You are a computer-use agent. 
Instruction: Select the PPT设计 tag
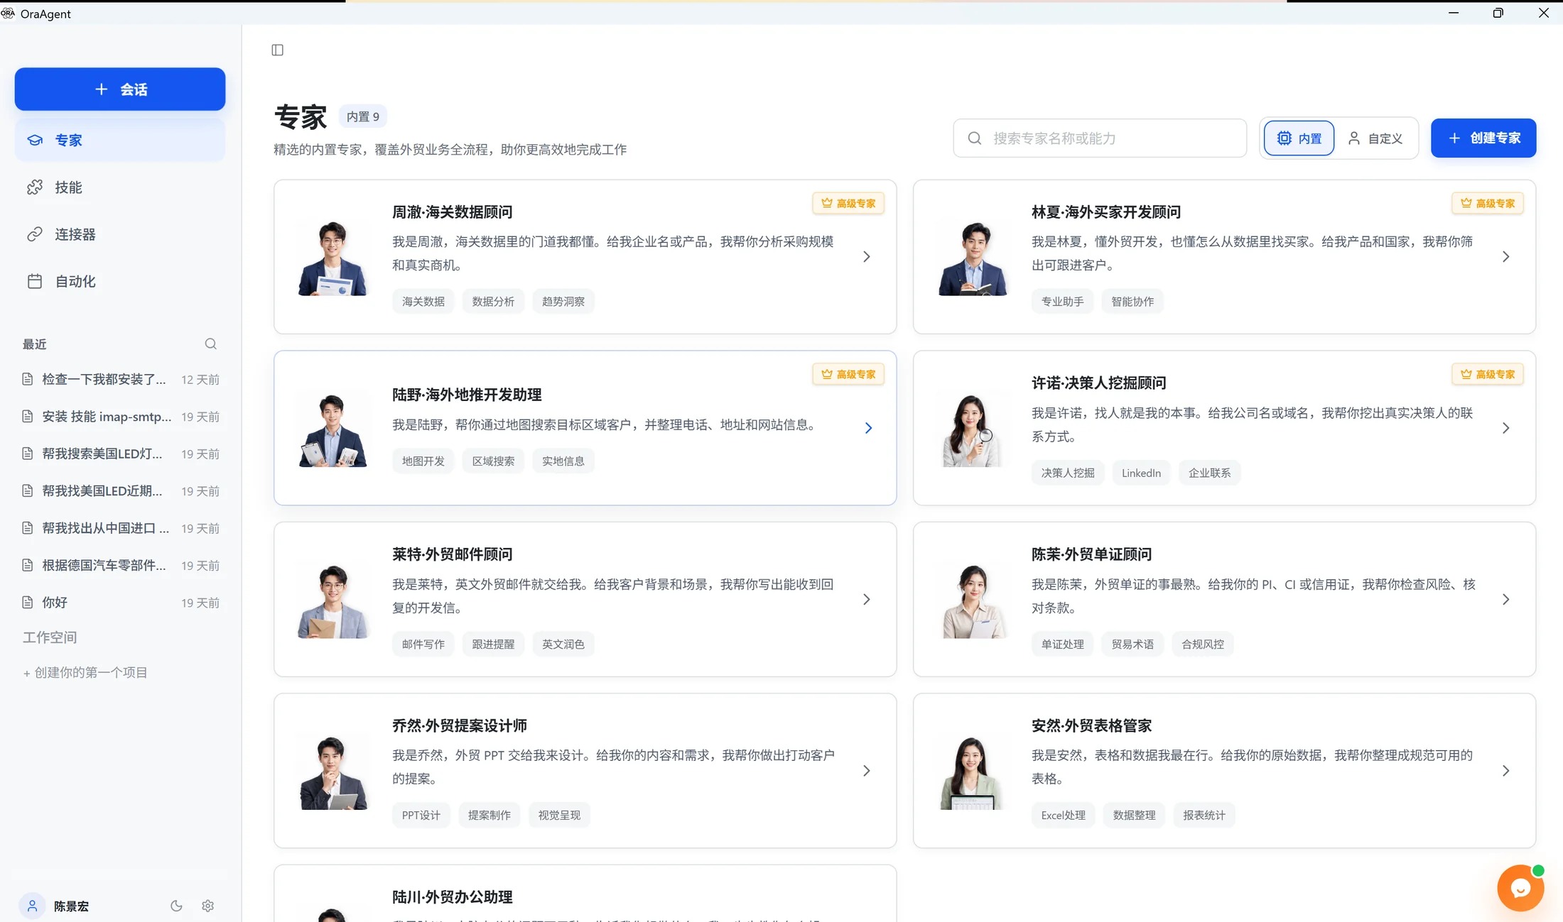click(421, 816)
